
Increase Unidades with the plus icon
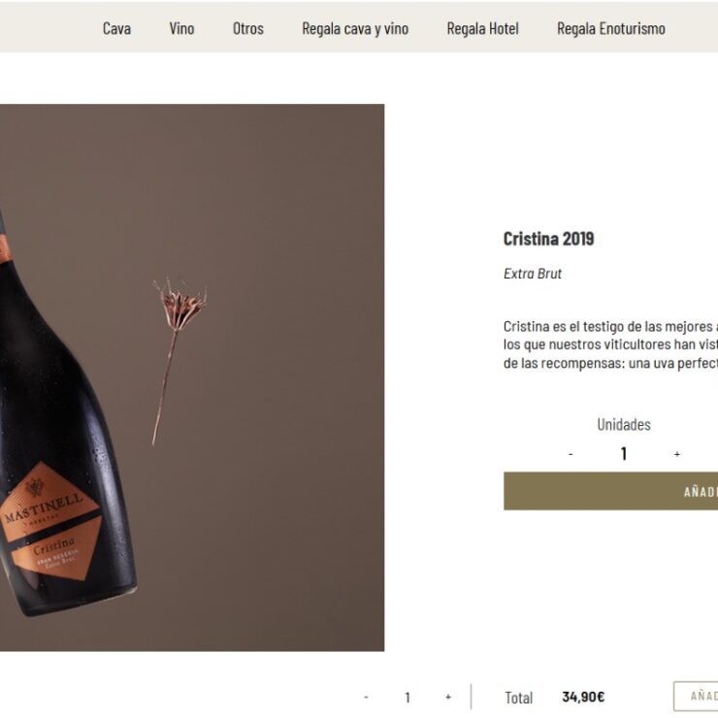pyautogui.click(x=677, y=454)
